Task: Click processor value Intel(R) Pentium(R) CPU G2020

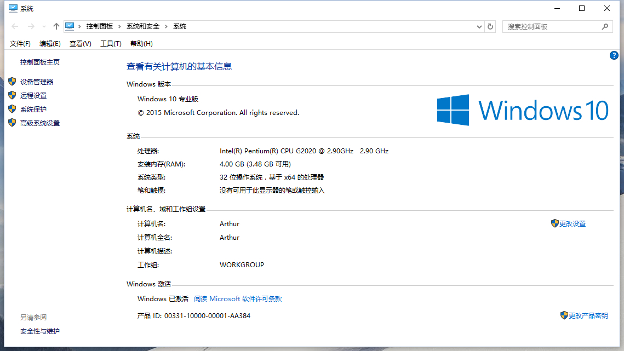Action: (x=304, y=151)
